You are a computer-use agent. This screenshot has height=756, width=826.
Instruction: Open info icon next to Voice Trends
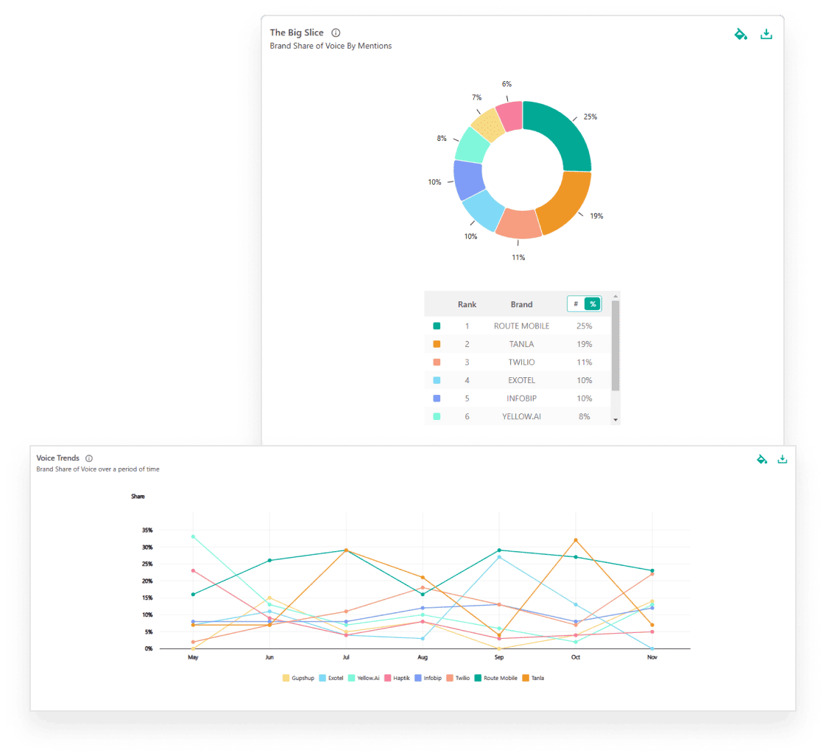89,458
